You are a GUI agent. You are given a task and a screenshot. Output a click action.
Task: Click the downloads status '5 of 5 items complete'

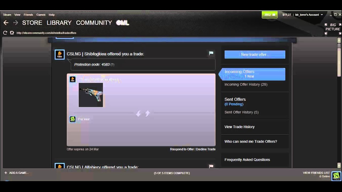(x=172, y=173)
